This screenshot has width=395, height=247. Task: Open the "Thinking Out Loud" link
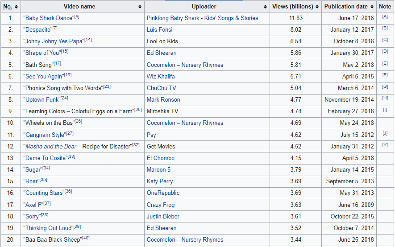[48, 228]
